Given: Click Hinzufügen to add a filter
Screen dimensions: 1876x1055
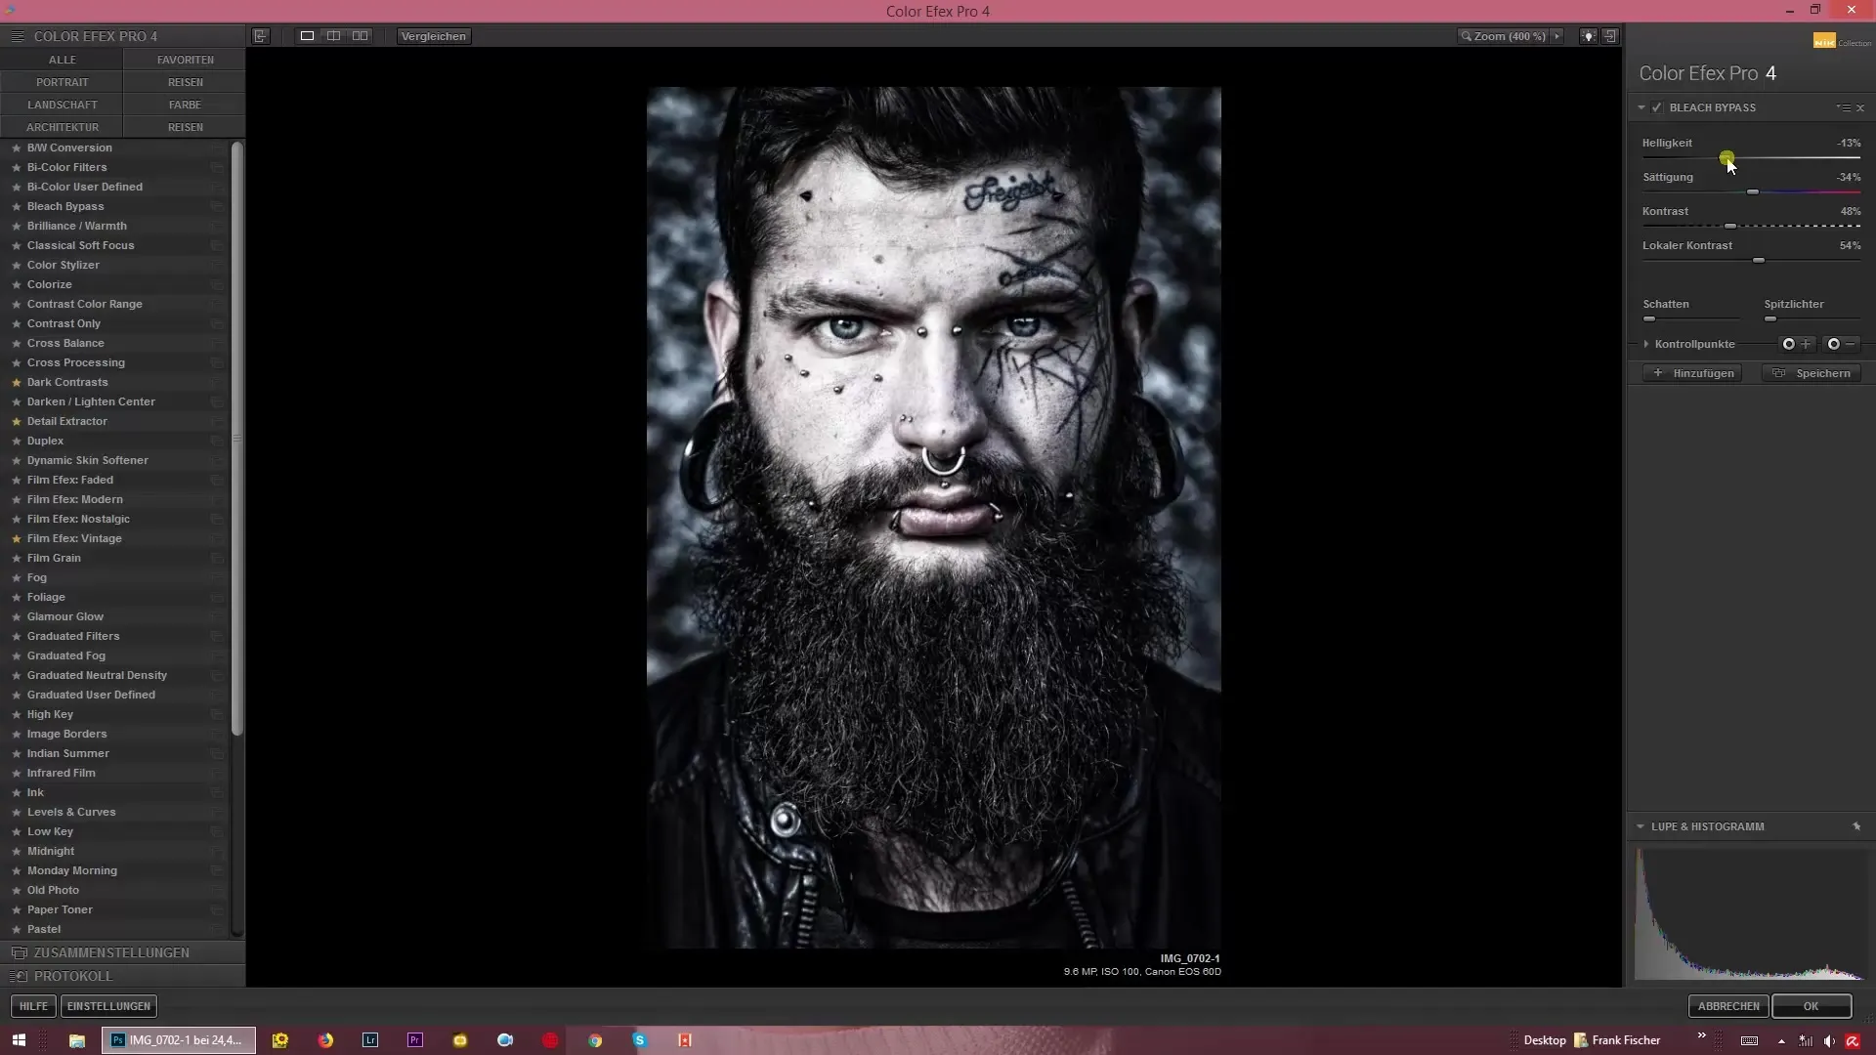Looking at the screenshot, I should coord(1692,373).
